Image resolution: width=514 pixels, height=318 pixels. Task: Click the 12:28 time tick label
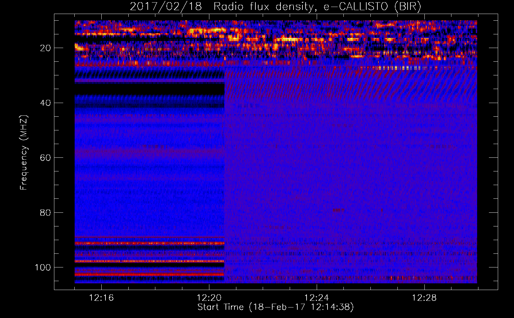pos(424,298)
